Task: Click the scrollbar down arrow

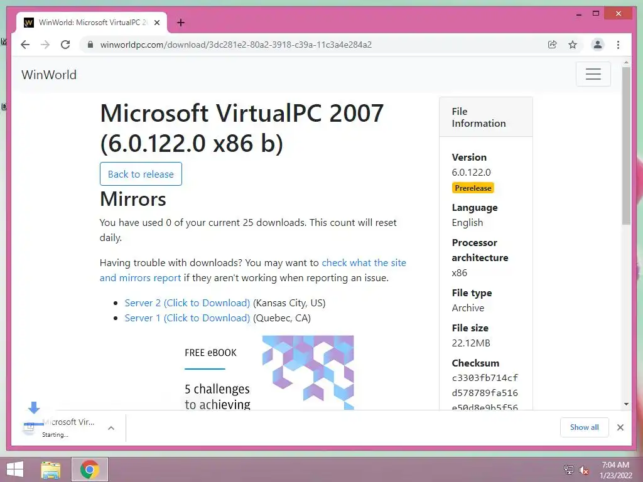Action: click(626, 404)
